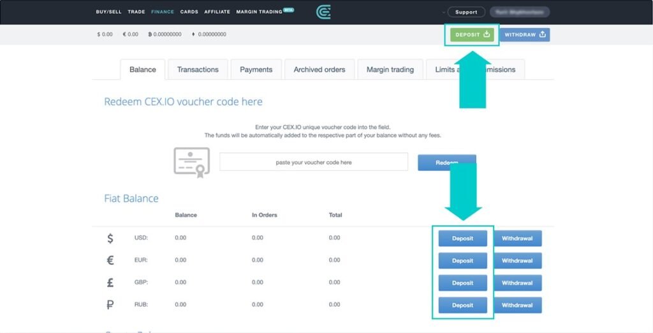Click the voucher certificate icon
Image resolution: width=653 pixels, height=333 pixels.
click(x=191, y=162)
